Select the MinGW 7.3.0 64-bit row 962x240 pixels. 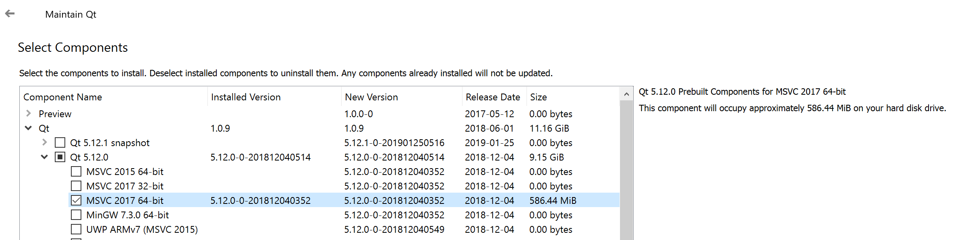click(128, 215)
